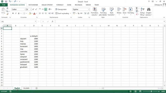This screenshot has width=166, height=93.
Task: Click the Name Box showing A1
Action: pos(19,21)
